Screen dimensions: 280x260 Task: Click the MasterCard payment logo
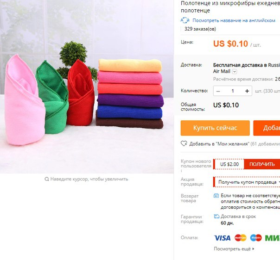coord(240,238)
